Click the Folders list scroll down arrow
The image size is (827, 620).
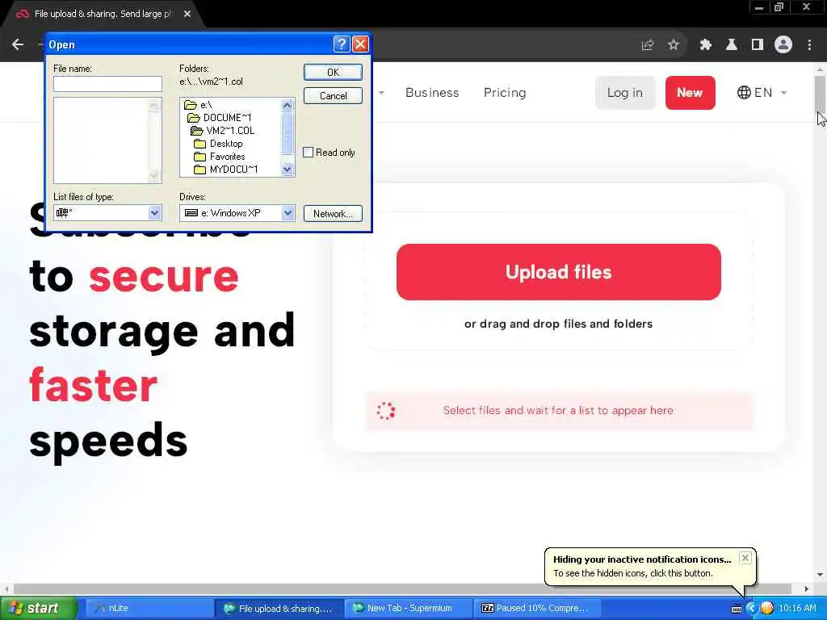287,170
